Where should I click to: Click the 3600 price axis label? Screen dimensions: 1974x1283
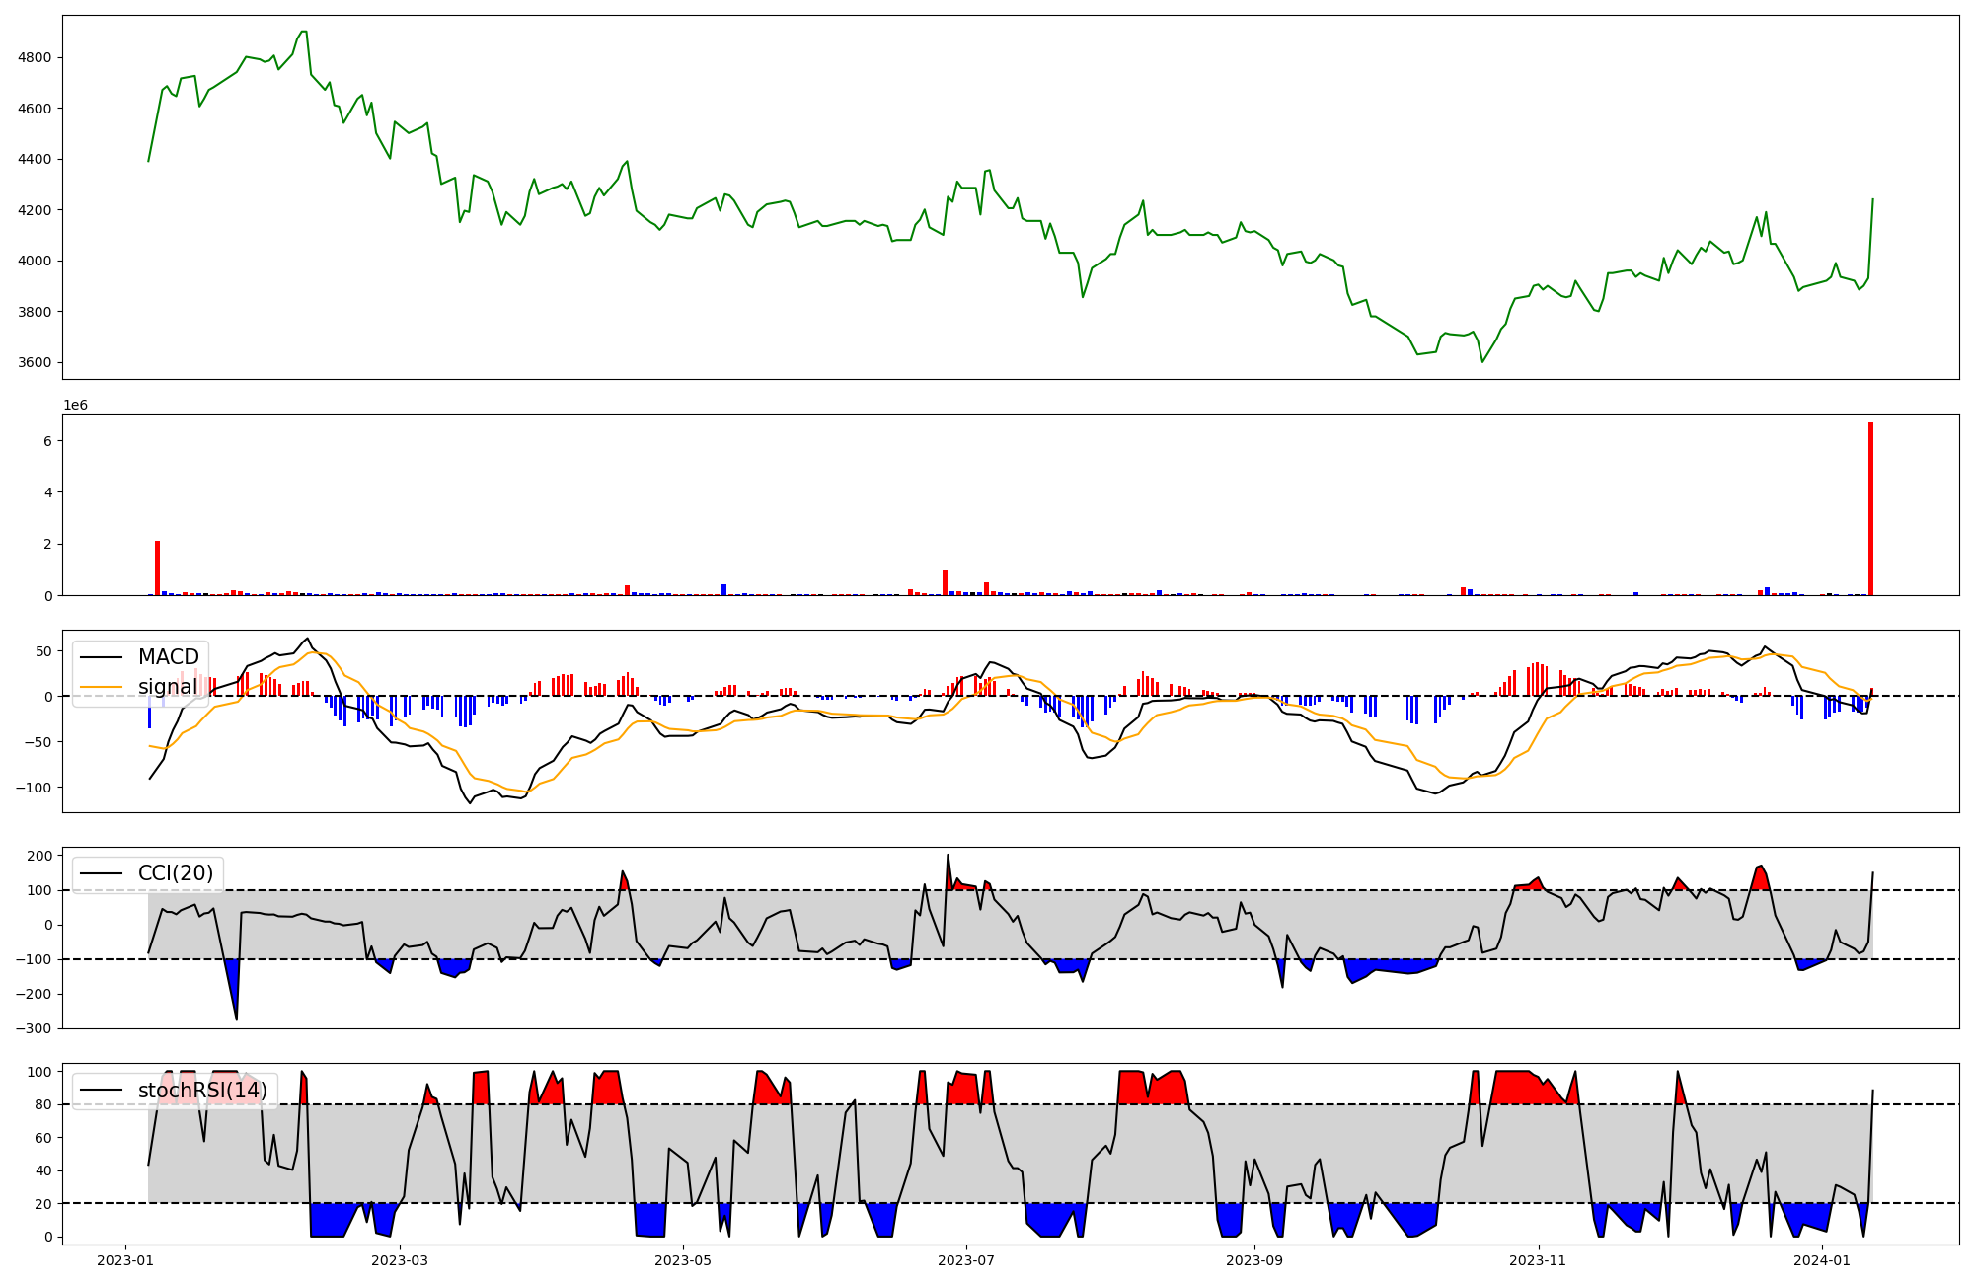click(x=35, y=362)
